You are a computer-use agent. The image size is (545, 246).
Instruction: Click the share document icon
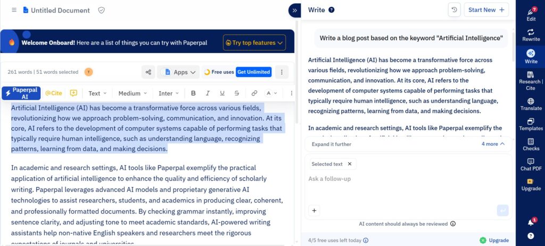coord(148,72)
